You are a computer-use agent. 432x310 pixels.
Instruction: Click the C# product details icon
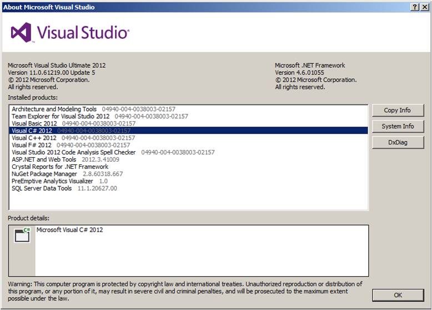coord(22,235)
